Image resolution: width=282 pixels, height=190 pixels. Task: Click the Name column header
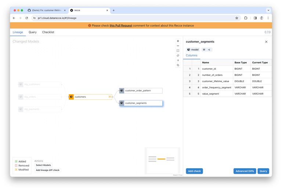tap(217, 63)
